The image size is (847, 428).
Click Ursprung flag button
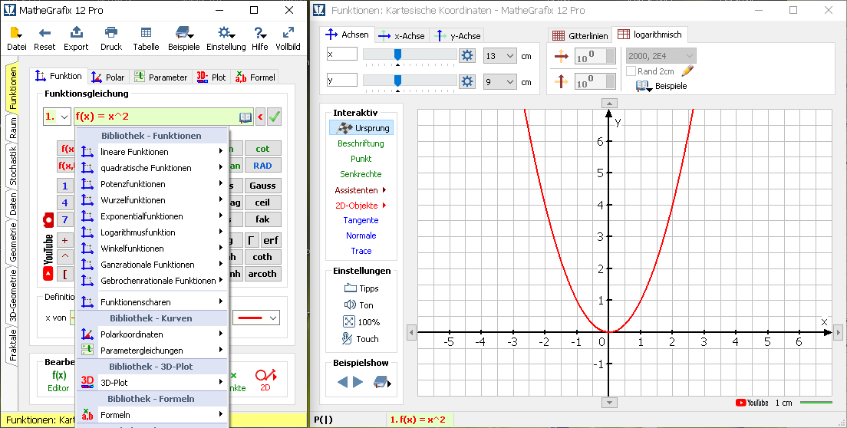[362, 128]
